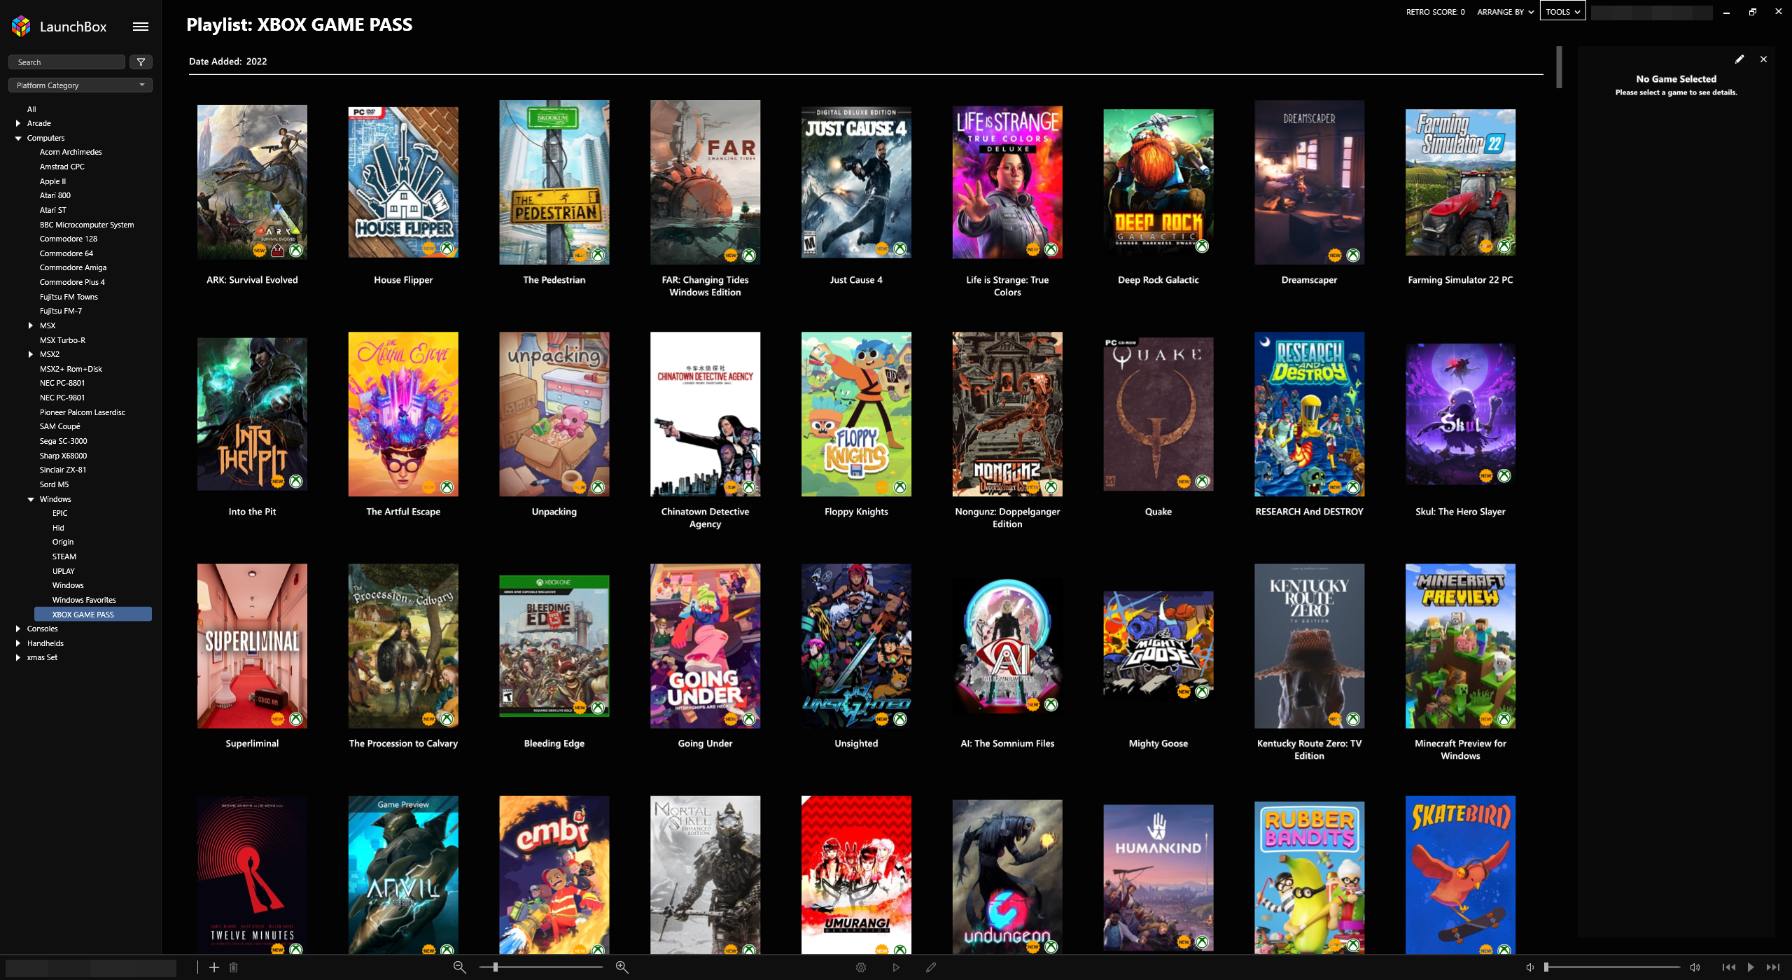
Task: Select Windows Favorites playlist
Action: [84, 600]
